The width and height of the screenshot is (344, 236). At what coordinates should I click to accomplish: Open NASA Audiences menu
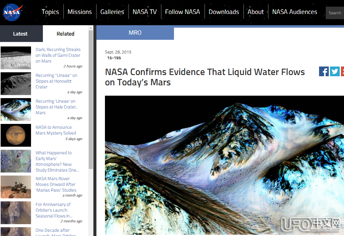tap(295, 12)
